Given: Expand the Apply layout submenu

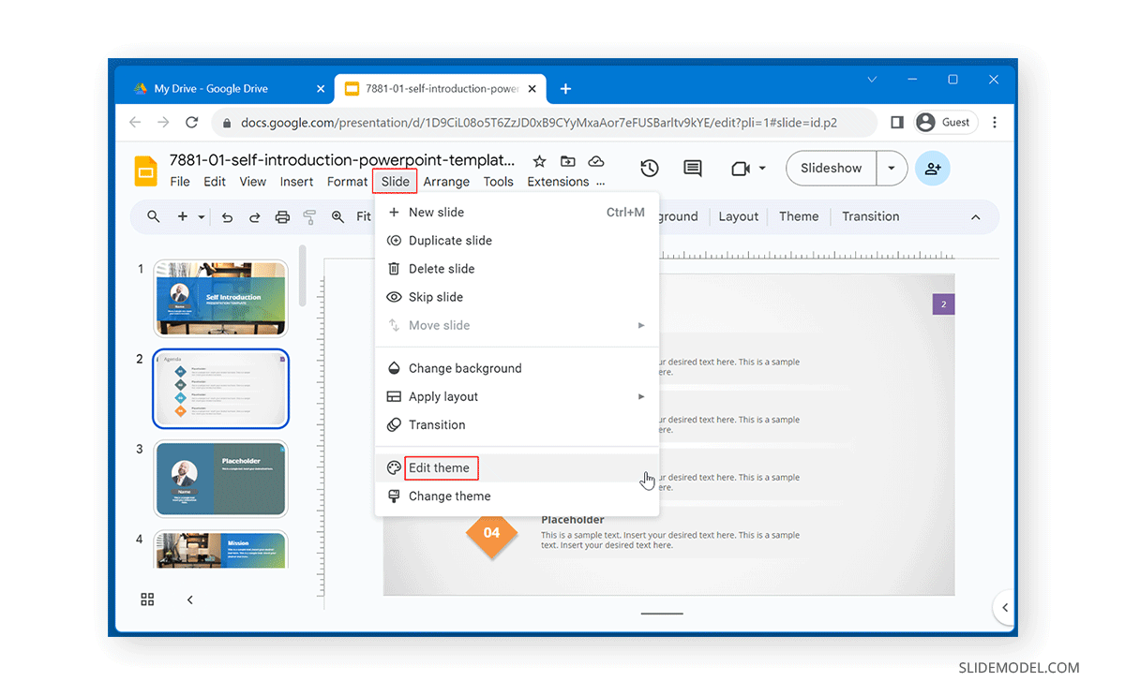Looking at the screenshot, I should pyautogui.click(x=641, y=396).
